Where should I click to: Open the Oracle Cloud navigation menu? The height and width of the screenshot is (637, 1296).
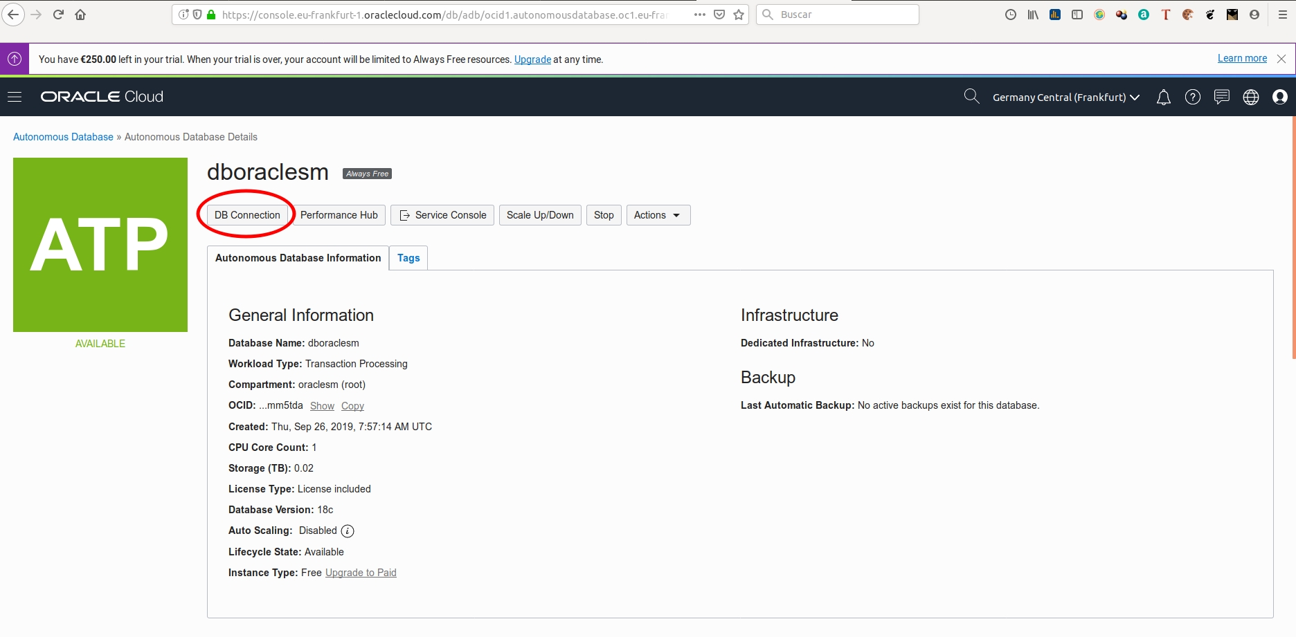point(15,97)
